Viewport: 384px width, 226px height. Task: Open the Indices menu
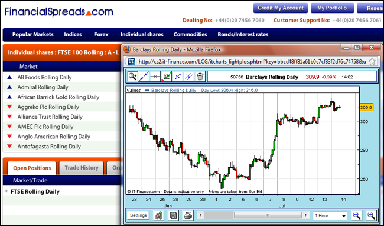pyautogui.click(x=73, y=34)
